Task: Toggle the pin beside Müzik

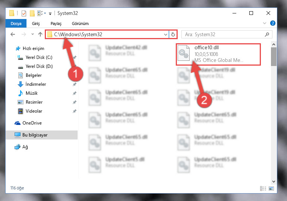Action: 75,93
